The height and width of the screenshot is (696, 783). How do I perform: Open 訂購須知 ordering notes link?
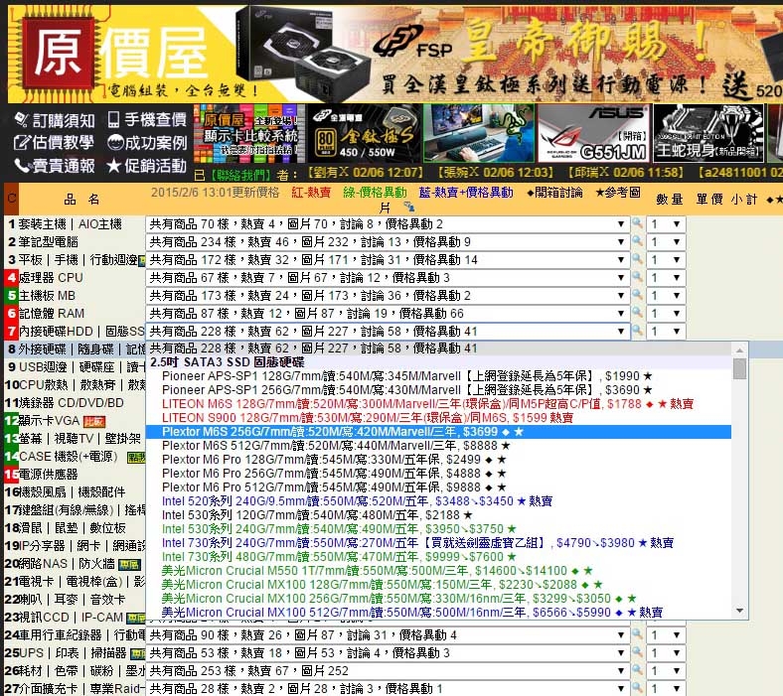pyautogui.click(x=55, y=120)
